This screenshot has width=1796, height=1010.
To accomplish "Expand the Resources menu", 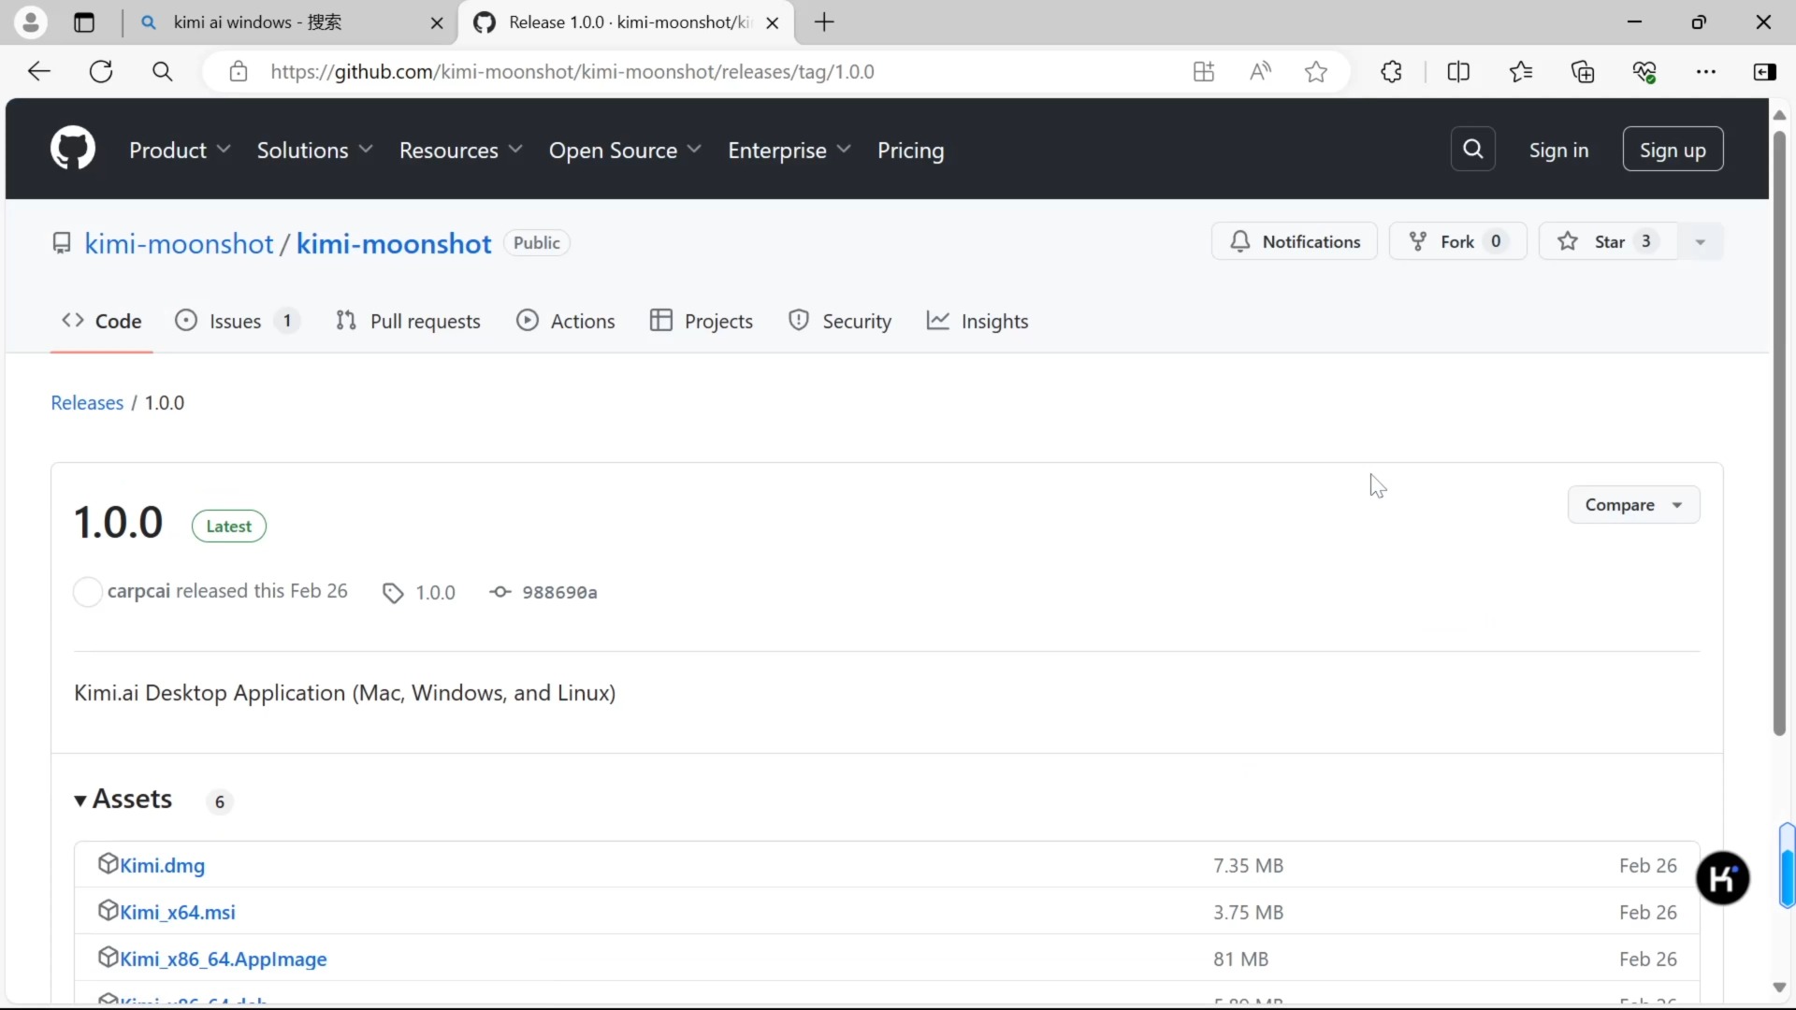I will point(460,150).
